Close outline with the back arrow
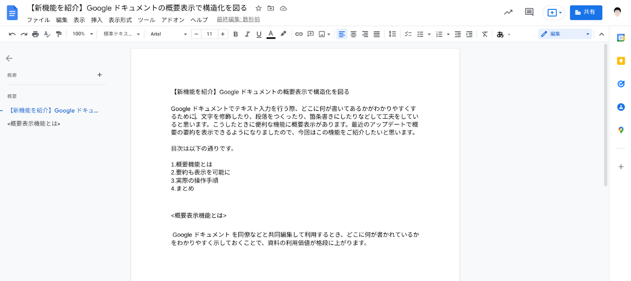Image resolution: width=631 pixels, height=281 pixels. [9, 59]
